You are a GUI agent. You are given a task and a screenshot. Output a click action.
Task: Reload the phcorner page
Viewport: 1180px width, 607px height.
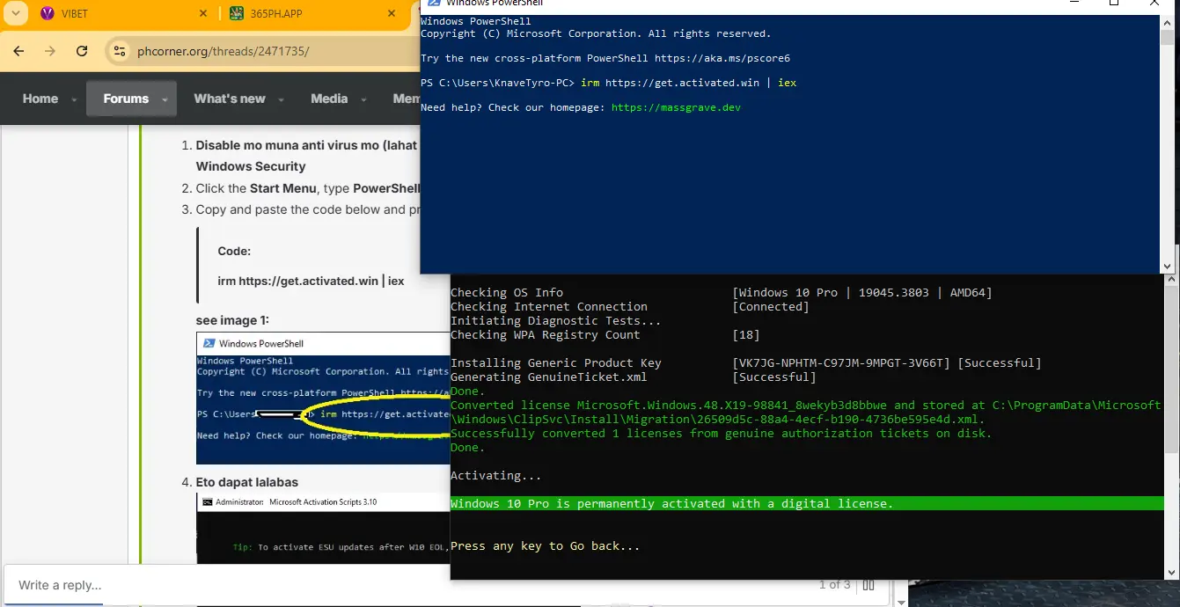(82, 51)
